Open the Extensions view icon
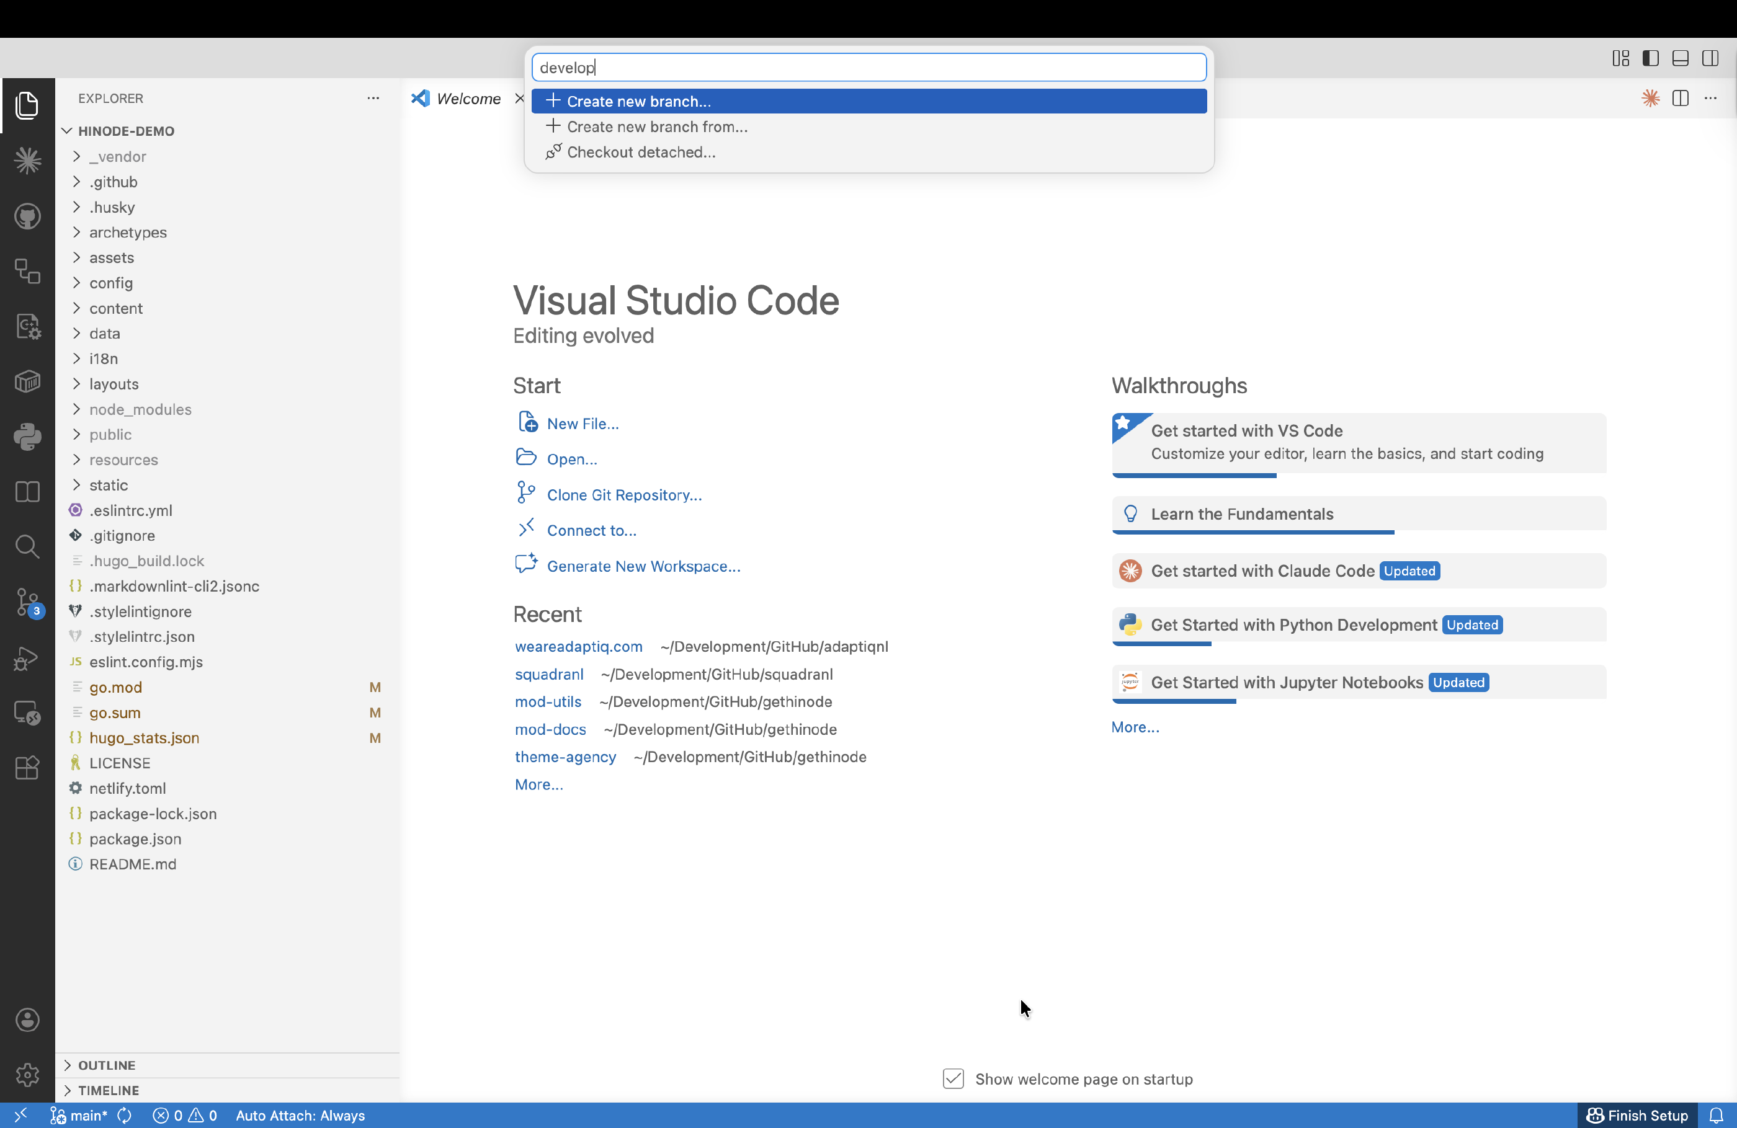The width and height of the screenshot is (1737, 1128). (28, 767)
